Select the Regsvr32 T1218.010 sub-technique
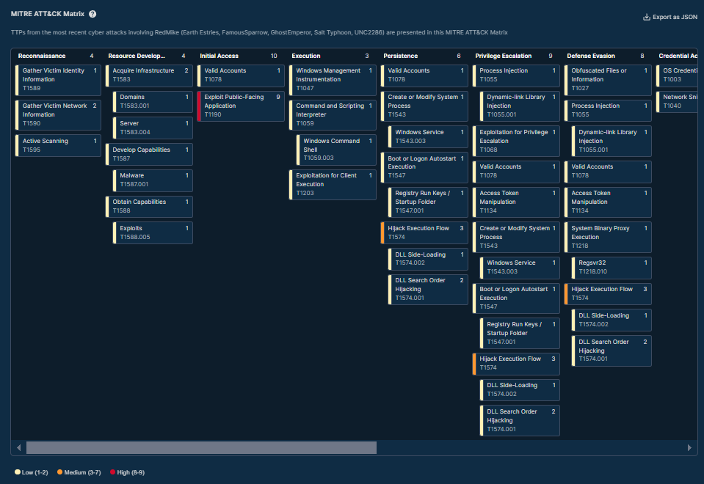The height and width of the screenshot is (484, 704). coord(611,267)
